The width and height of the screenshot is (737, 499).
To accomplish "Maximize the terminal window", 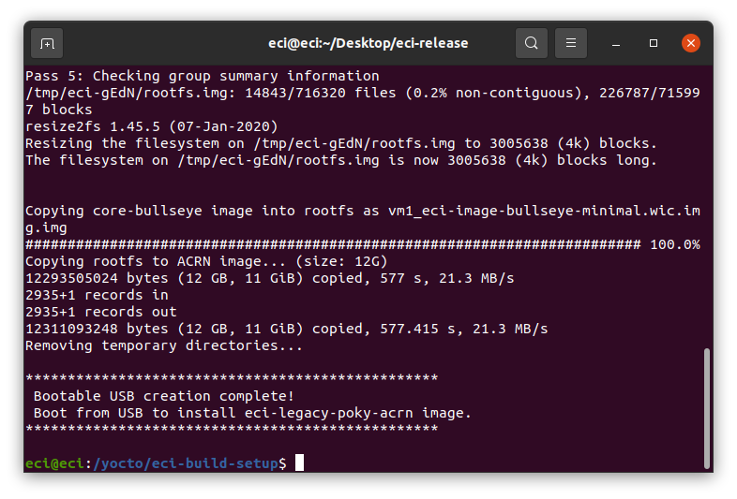I will tap(654, 43).
